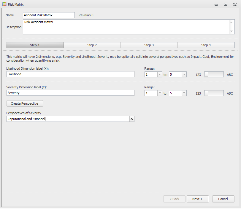Switch to the Step 2 tab
Viewport: 241px width, 209px height.
pyautogui.click(x=92, y=45)
